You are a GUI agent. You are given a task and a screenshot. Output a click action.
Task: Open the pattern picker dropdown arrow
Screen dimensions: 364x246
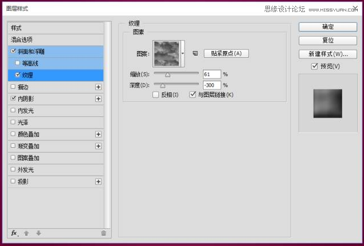coord(183,54)
